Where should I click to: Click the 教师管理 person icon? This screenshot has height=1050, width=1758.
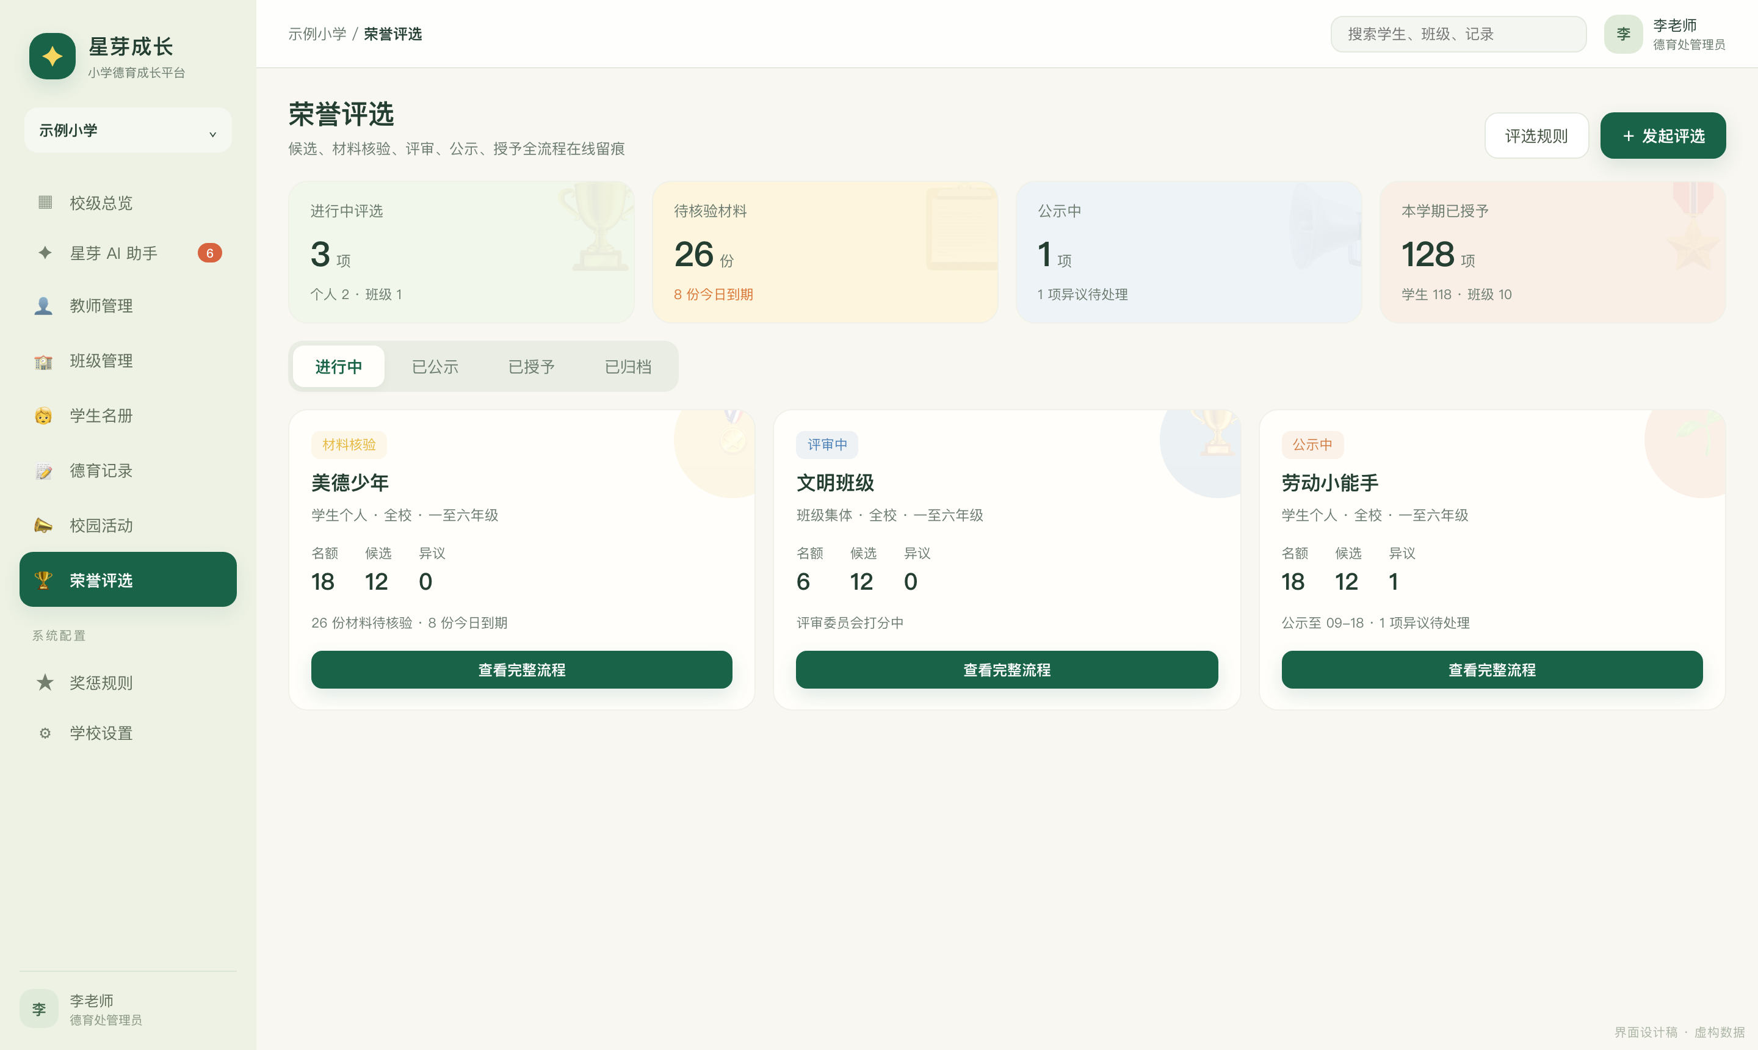pyautogui.click(x=43, y=306)
